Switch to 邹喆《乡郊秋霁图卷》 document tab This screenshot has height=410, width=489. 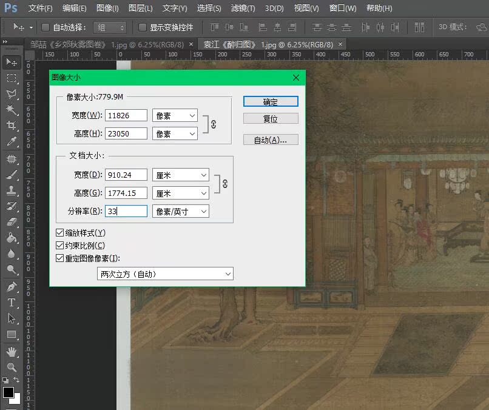(x=107, y=45)
